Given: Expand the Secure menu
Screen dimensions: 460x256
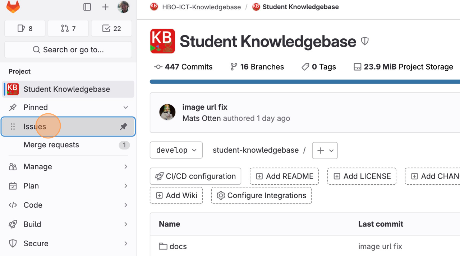Looking at the screenshot, I should pos(68,243).
